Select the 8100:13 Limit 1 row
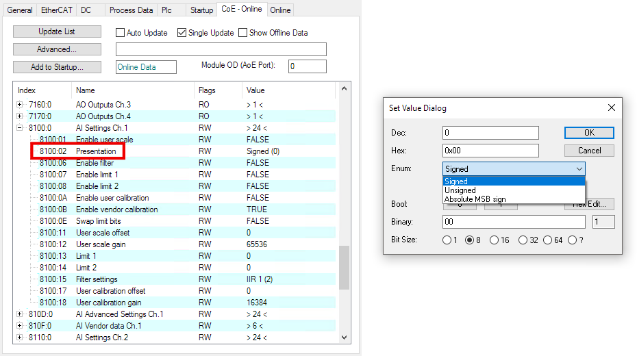This screenshot has height=356, width=637. (175, 256)
